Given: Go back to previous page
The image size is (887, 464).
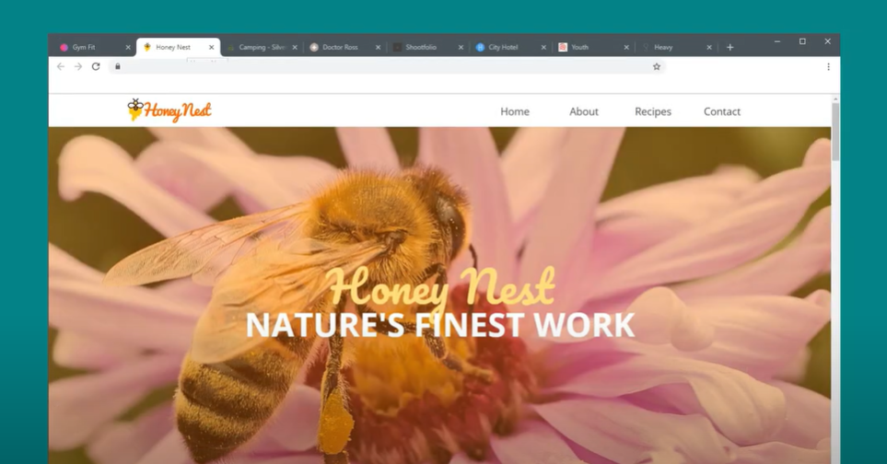Looking at the screenshot, I should point(61,66).
